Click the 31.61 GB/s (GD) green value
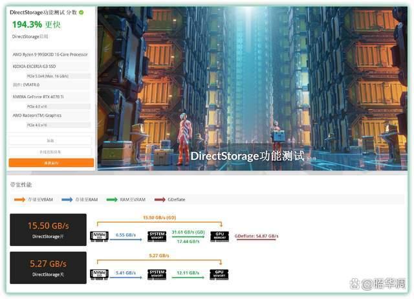 tap(188, 232)
